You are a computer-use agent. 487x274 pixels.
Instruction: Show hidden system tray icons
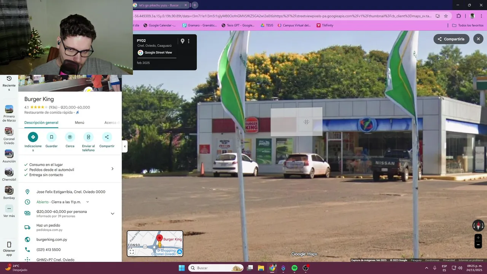pos(426,268)
